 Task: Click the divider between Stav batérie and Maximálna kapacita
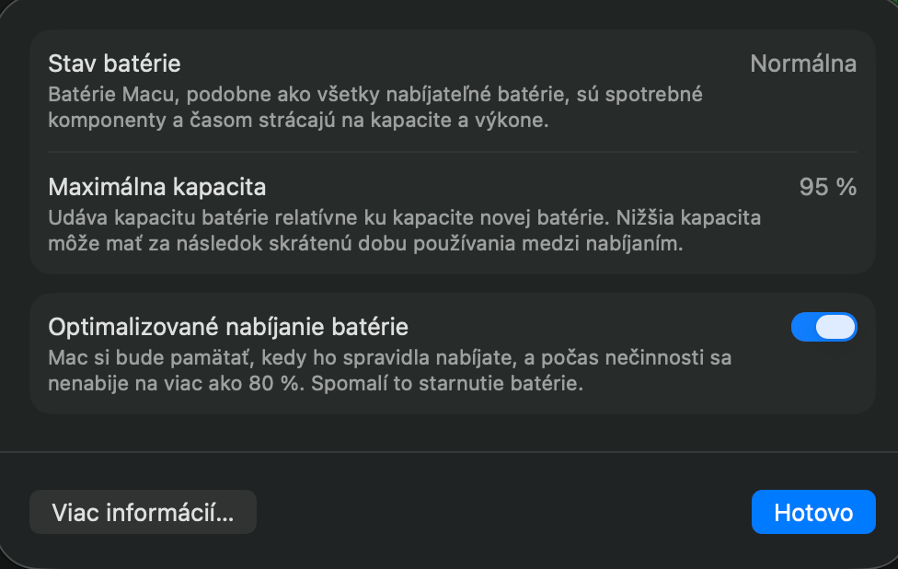tap(452, 152)
